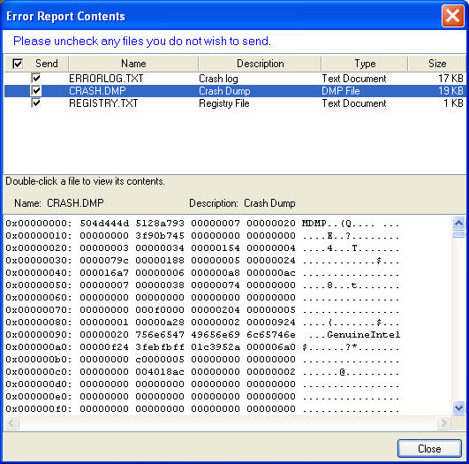Click the DMP File type cell
The width and height of the screenshot is (469, 464).
point(341,91)
